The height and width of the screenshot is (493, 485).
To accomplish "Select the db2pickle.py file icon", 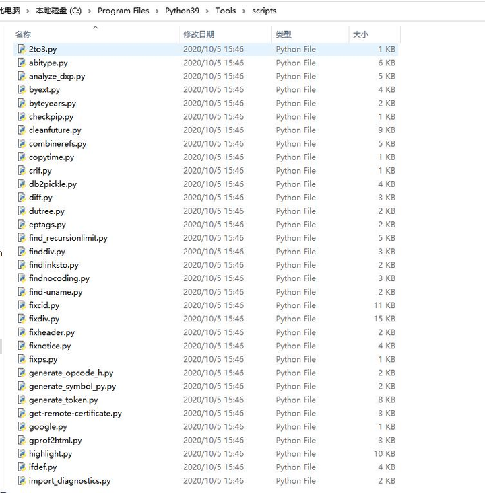I will pos(22,184).
